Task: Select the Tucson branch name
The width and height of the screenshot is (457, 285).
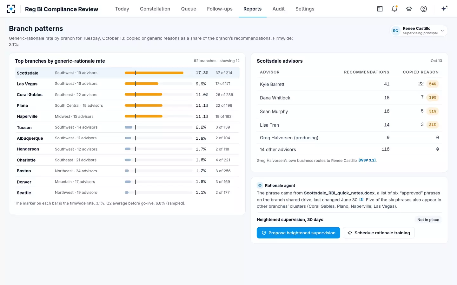Action: [24, 127]
